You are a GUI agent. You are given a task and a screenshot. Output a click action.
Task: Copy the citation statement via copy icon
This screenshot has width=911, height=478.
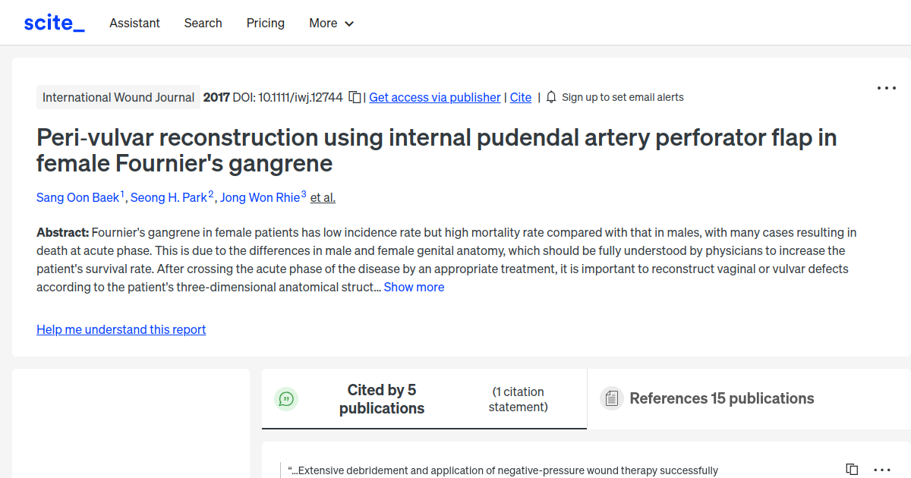851,469
